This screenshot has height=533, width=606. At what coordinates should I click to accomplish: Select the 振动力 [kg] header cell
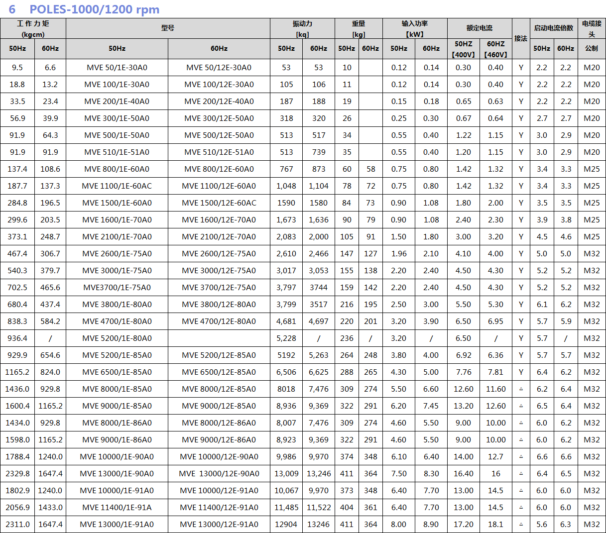click(302, 29)
